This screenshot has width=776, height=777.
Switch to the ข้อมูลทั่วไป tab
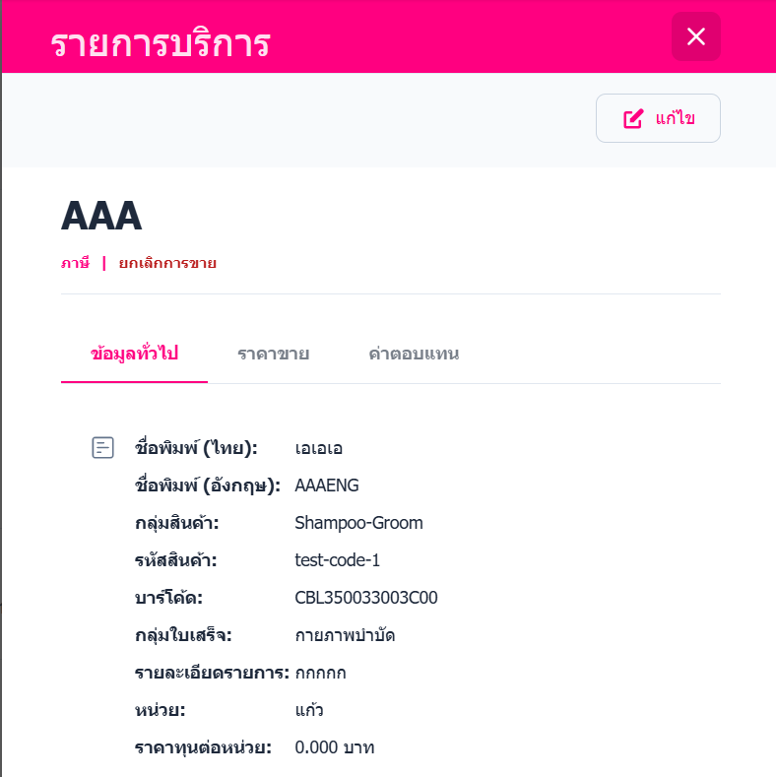[134, 354]
